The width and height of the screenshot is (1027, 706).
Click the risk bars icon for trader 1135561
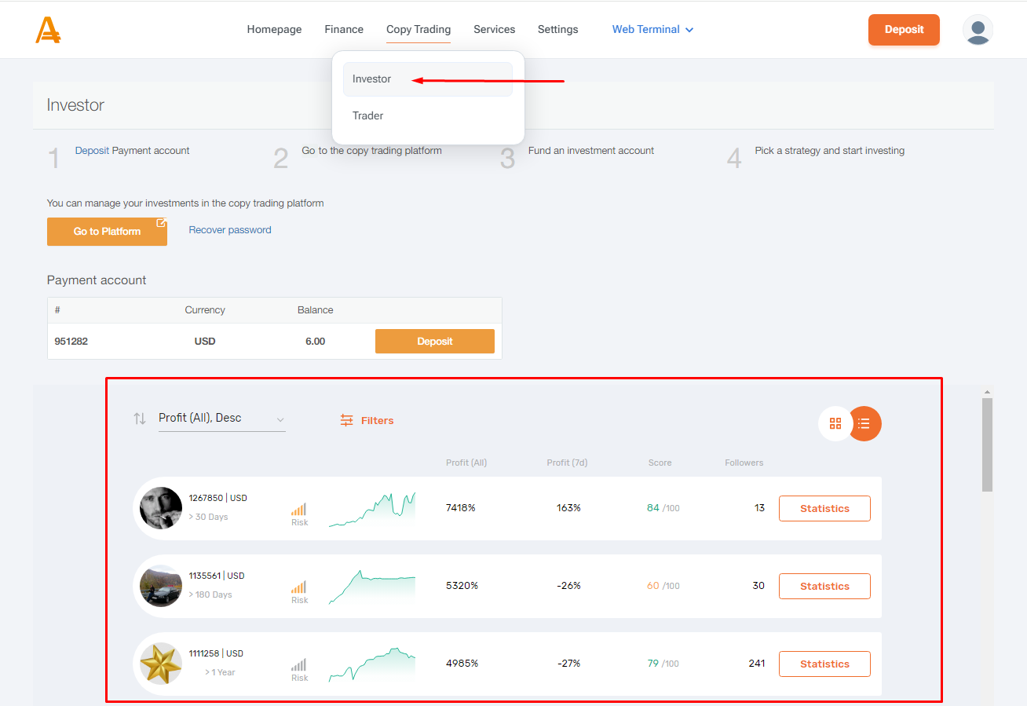point(299,587)
